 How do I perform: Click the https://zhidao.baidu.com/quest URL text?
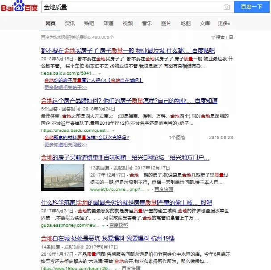(x=75, y=131)
